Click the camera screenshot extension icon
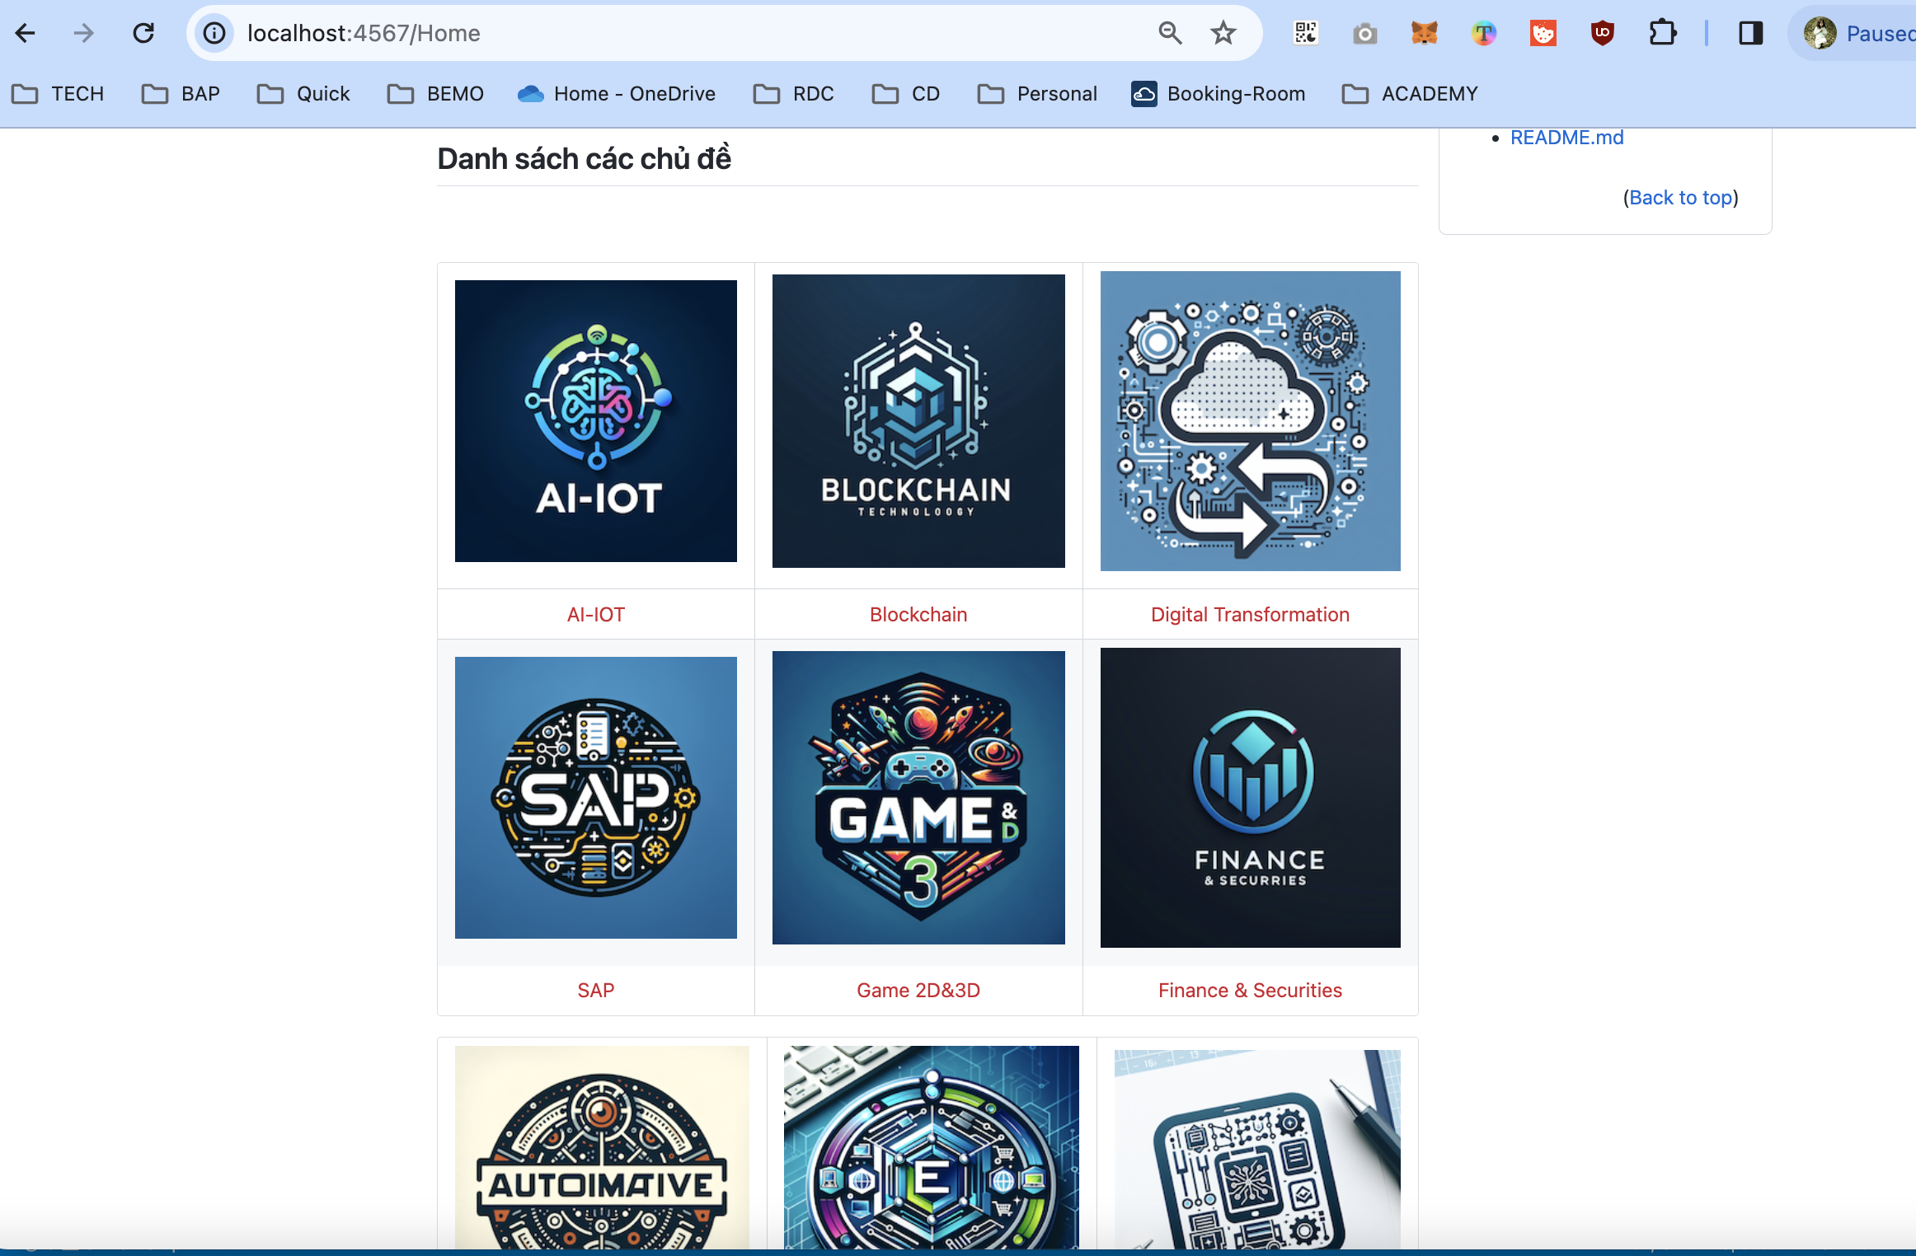The height and width of the screenshot is (1256, 1916). pos(1364,33)
